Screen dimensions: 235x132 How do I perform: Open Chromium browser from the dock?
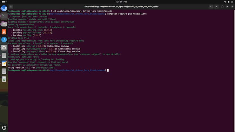[4, 8]
